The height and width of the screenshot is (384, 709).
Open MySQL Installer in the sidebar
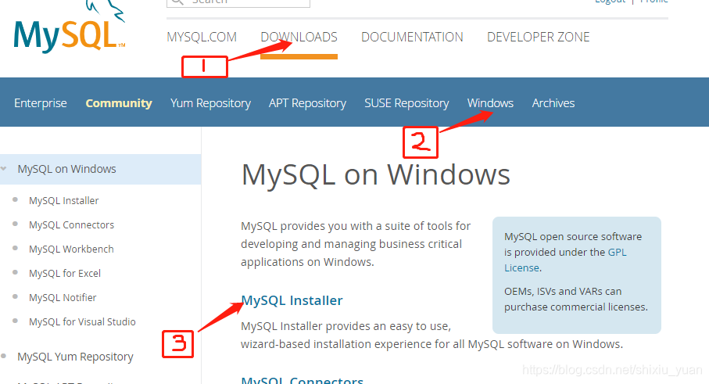pyautogui.click(x=64, y=200)
